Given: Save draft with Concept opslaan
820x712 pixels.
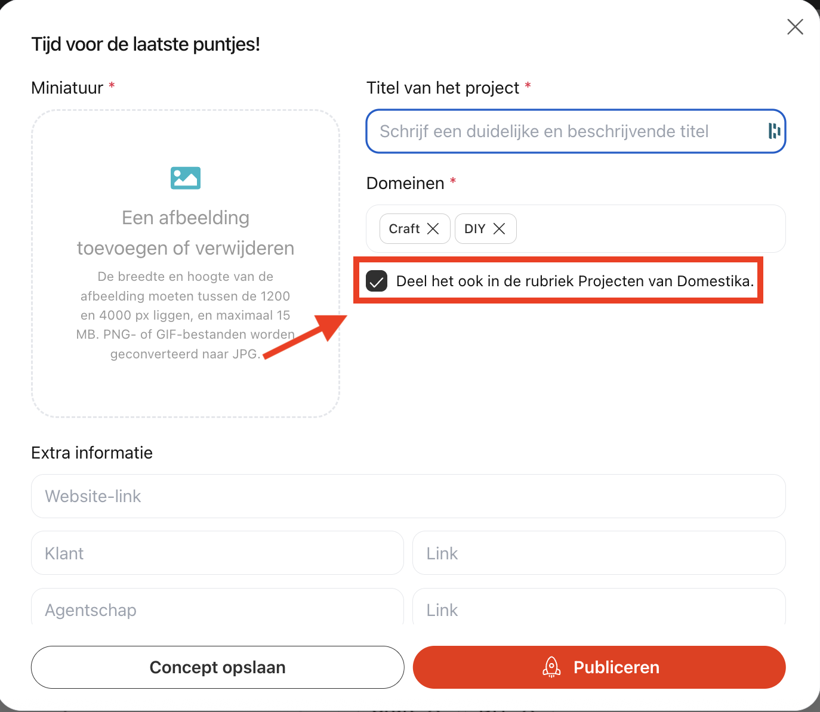Looking at the screenshot, I should pos(218,667).
